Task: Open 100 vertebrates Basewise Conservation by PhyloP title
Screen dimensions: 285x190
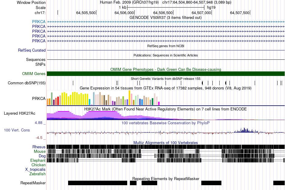Action: click(x=166, y=123)
